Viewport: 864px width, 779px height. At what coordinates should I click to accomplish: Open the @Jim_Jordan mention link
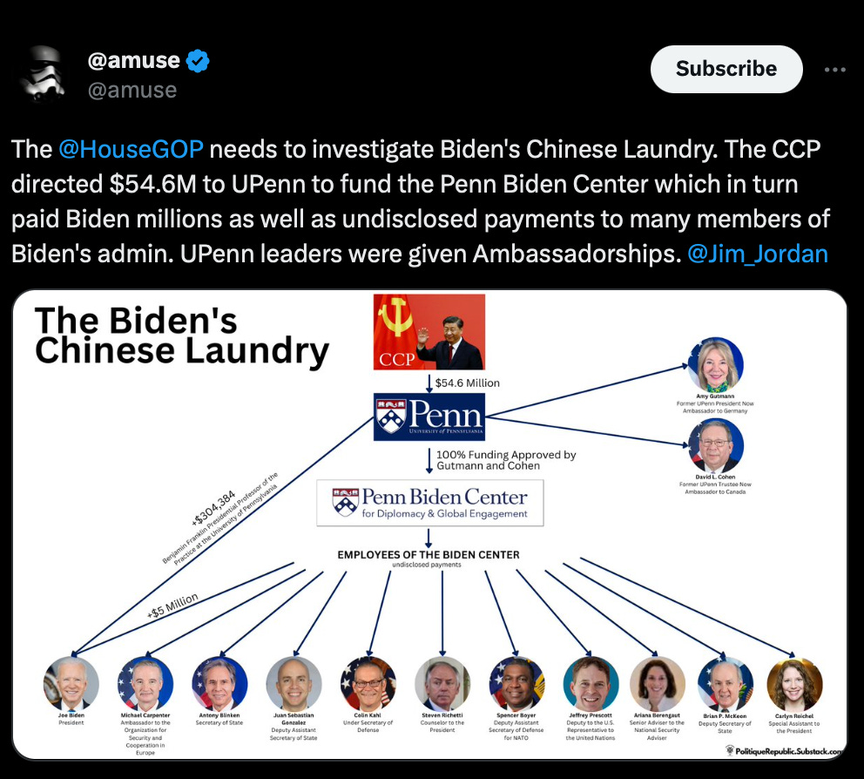758,254
